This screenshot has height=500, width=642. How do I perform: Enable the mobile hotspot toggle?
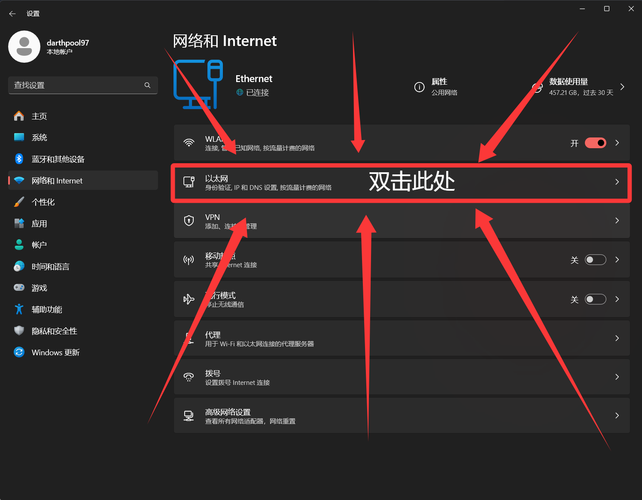[x=595, y=260]
